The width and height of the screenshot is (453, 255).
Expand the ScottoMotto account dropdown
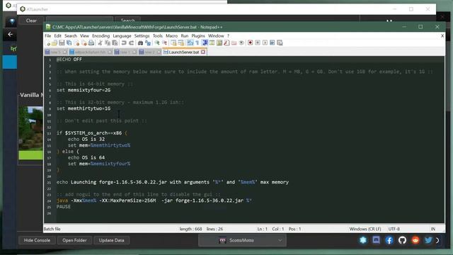[242, 240]
